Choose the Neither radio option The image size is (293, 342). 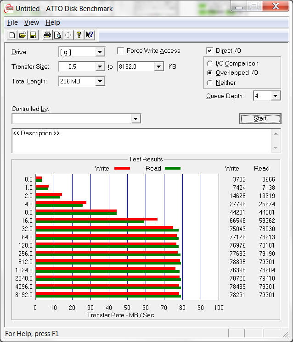pyautogui.click(x=210, y=83)
